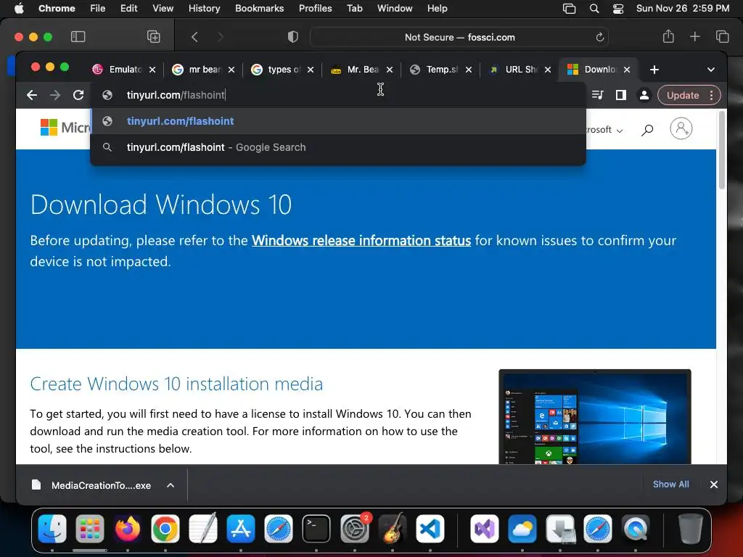Image resolution: width=743 pixels, height=557 pixels.
Task: Expand MediaCreationTool download options chevron
Action: [x=171, y=485]
